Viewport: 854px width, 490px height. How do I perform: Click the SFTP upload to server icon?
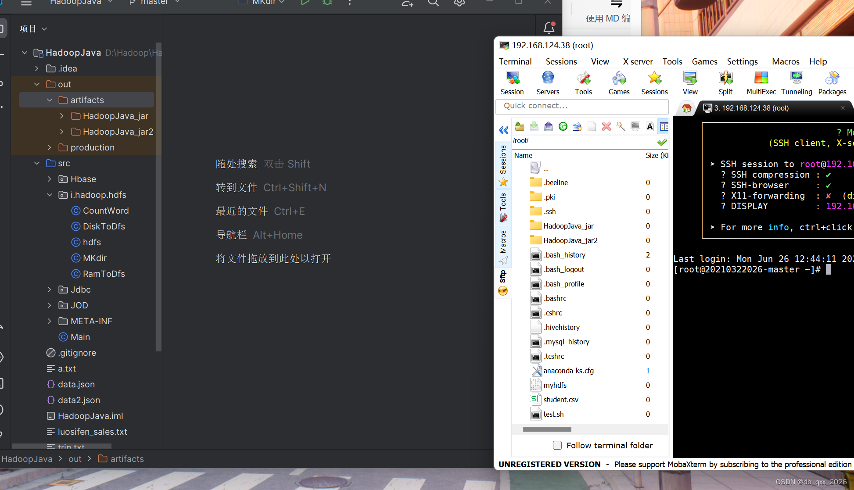tap(548, 127)
